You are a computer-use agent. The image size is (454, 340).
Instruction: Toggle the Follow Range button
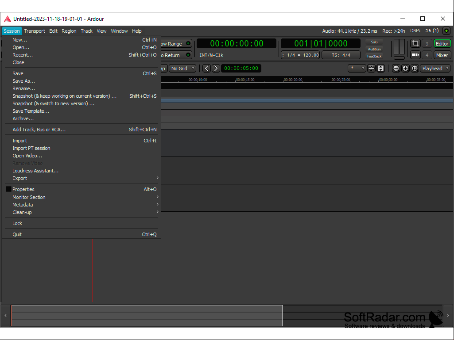[176, 44]
